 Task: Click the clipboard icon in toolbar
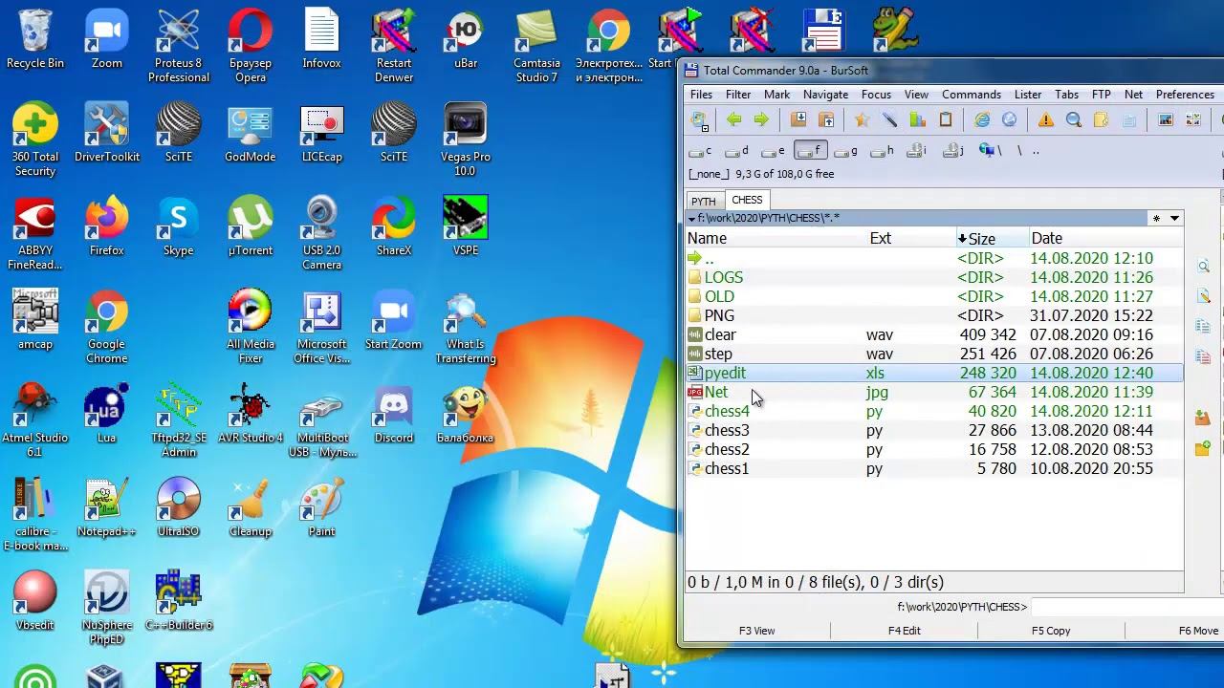[x=946, y=119]
